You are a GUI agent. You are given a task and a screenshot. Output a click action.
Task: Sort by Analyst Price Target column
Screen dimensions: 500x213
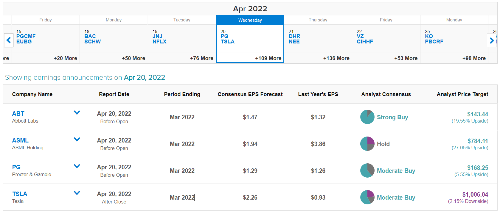[462, 94]
